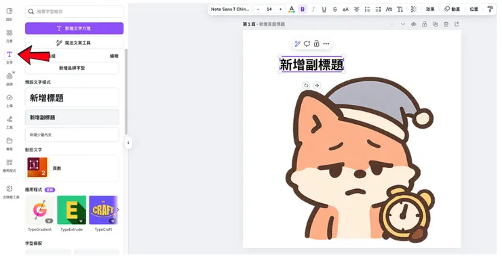Screen dimensions: 502x256
Task: Add a subheading with 新增副標題 in panel
Action: (72, 117)
